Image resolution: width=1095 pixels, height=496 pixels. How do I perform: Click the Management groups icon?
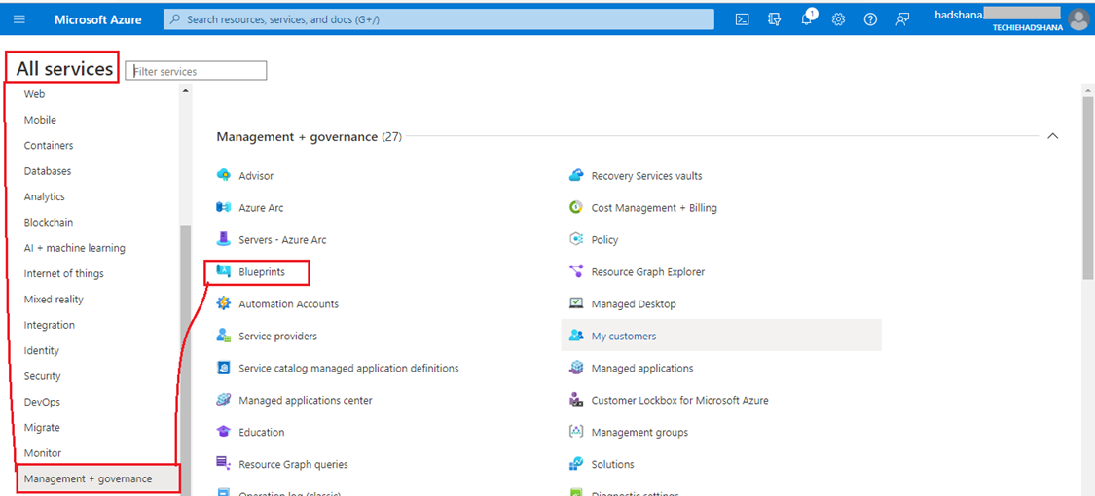point(576,432)
